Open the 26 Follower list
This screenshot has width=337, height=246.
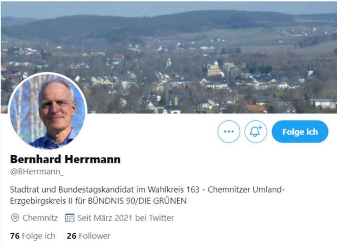click(x=89, y=236)
